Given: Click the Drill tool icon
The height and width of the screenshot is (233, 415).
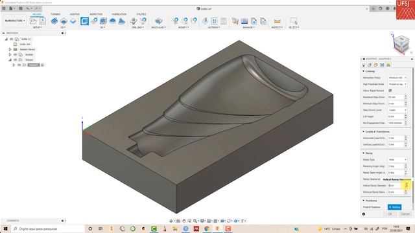Looking at the screenshot, I should pos(134,21).
